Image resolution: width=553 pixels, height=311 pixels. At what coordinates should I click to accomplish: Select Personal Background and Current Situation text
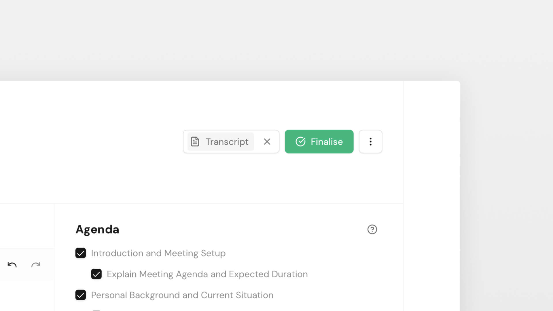click(182, 295)
